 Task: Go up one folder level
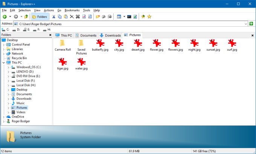[x=26, y=17]
